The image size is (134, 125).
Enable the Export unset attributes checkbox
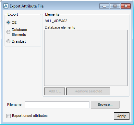[8, 116]
